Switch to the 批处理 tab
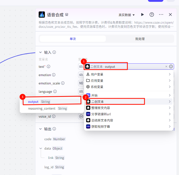 (140, 39)
